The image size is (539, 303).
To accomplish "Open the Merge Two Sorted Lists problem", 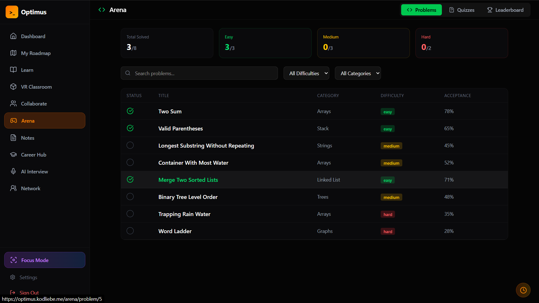I will 188,180.
